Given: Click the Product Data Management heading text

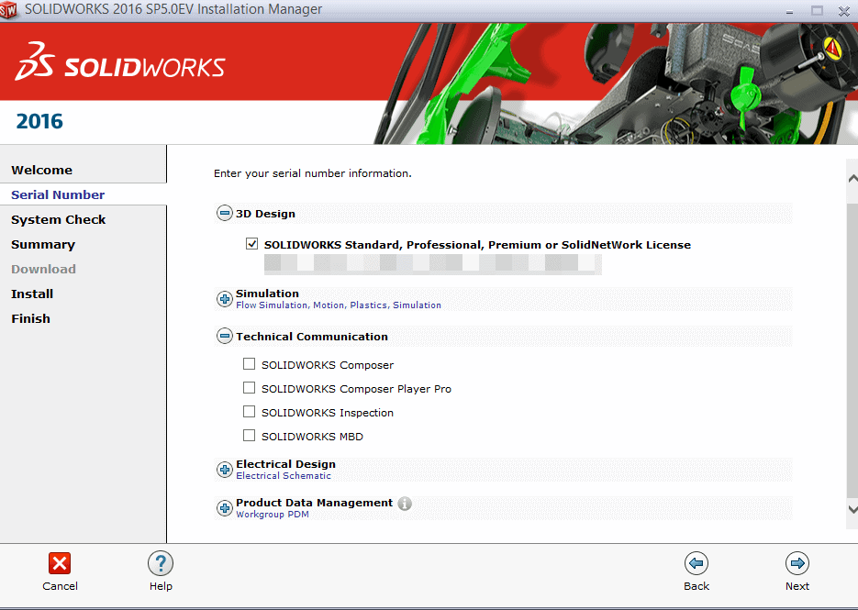Looking at the screenshot, I should point(314,503).
